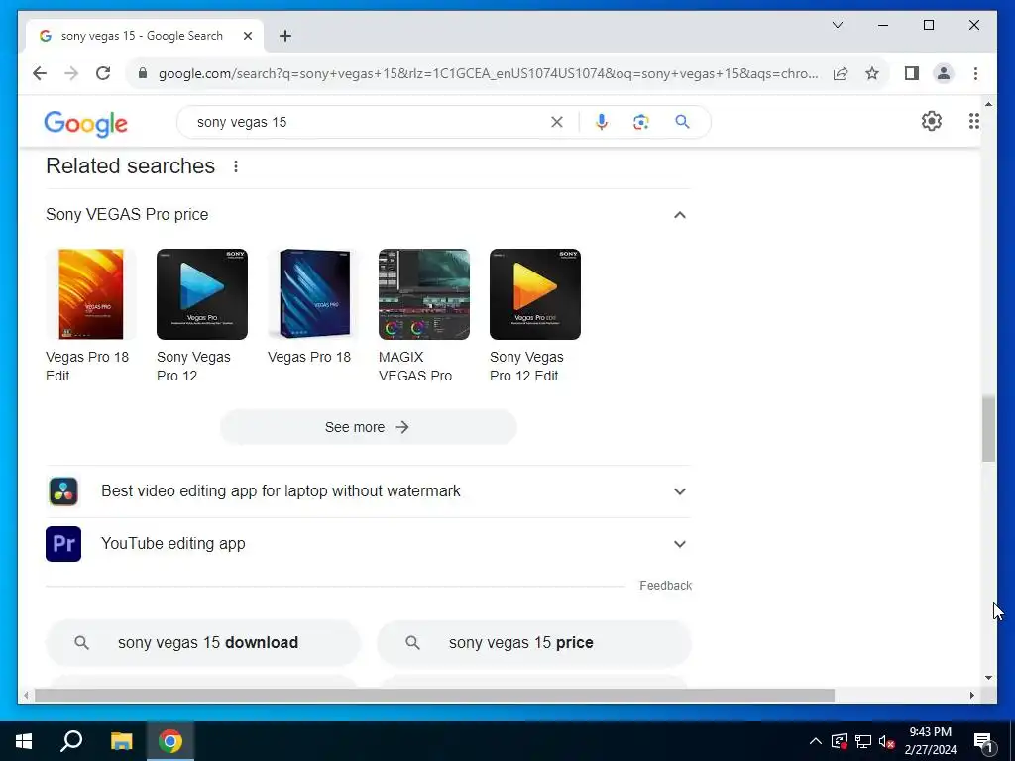
Task: Open the Google apps grid
Action: 973,121
